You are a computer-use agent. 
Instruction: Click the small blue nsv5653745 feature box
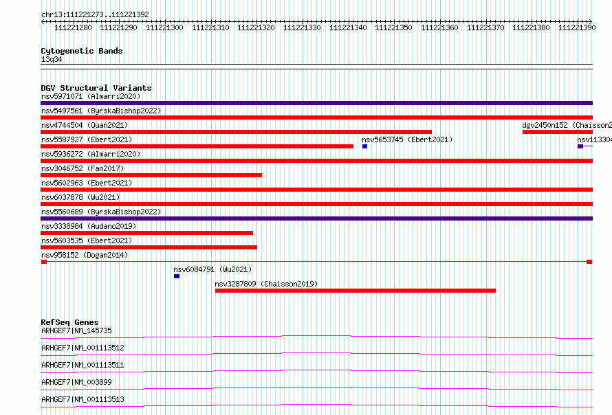coord(364,146)
